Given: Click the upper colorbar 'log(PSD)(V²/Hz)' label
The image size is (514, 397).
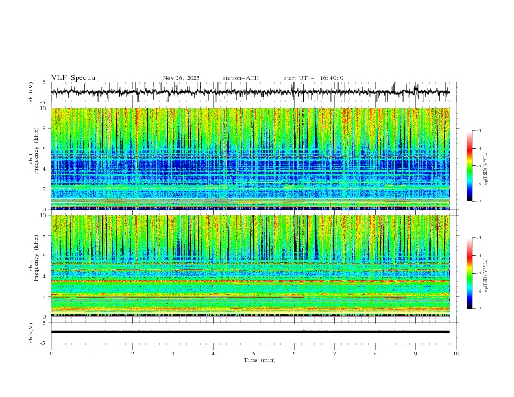Looking at the screenshot, I should tap(486, 169).
